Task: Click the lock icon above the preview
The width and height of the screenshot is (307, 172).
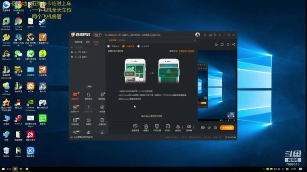Action: click(216, 44)
